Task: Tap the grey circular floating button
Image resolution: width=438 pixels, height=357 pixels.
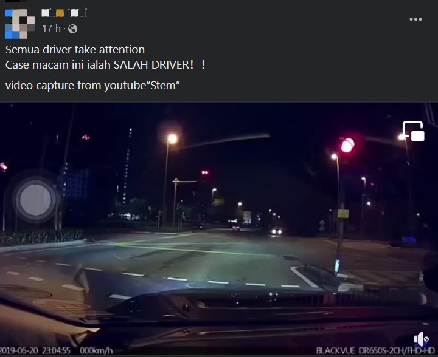Action: [x=35, y=200]
